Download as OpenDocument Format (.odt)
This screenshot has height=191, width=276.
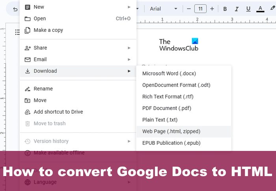[x=184, y=85]
